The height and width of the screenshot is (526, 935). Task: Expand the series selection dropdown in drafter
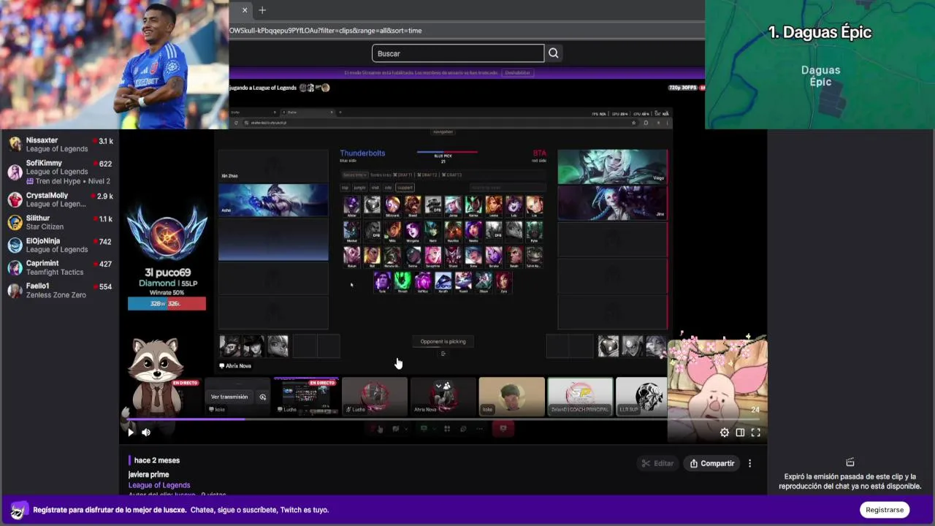(x=355, y=175)
